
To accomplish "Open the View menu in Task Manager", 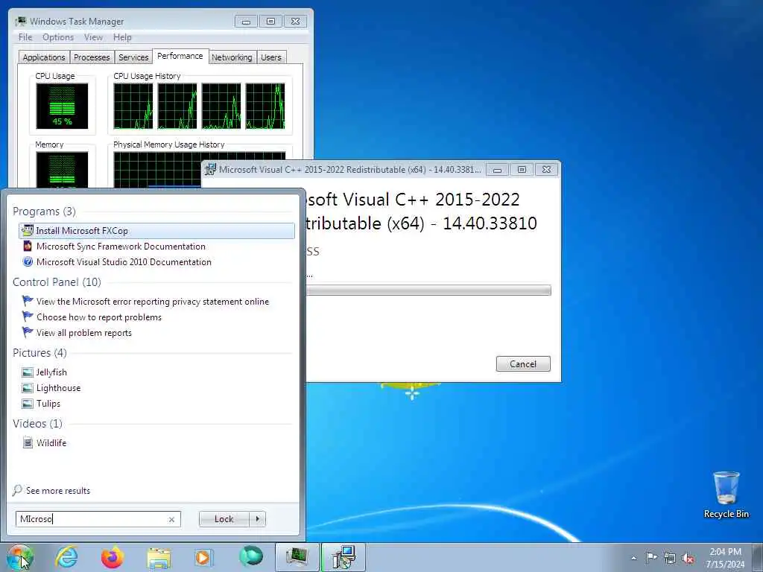I will point(93,37).
